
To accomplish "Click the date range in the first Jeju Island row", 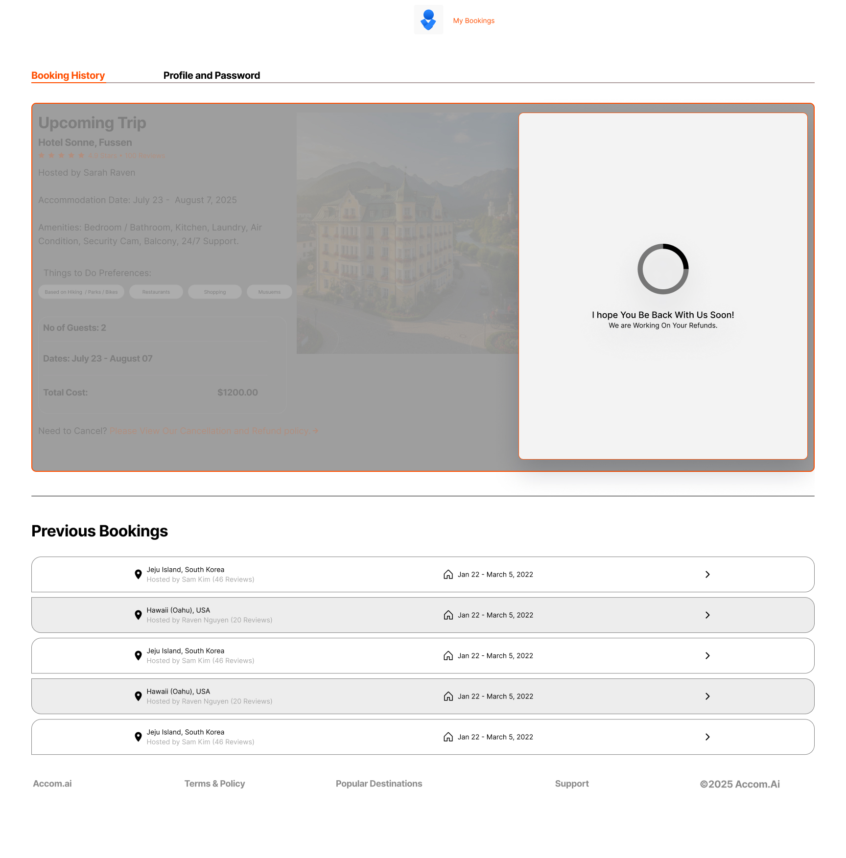I will click(495, 575).
